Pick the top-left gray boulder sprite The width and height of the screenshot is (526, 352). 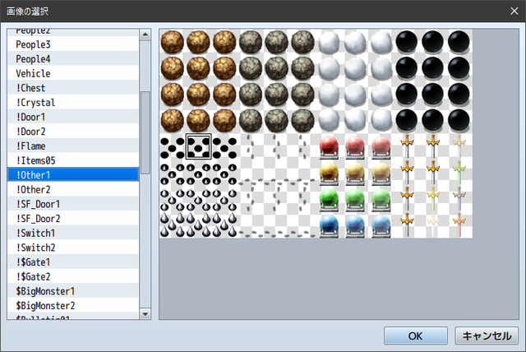[x=251, y=42]
